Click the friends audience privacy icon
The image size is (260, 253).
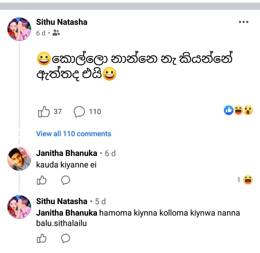click(56, 33)
